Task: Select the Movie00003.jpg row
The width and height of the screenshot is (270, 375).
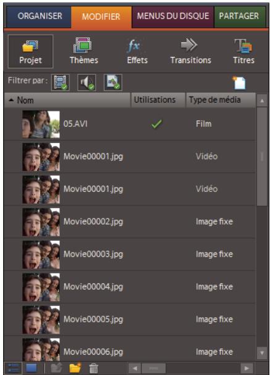Action: 130,254
